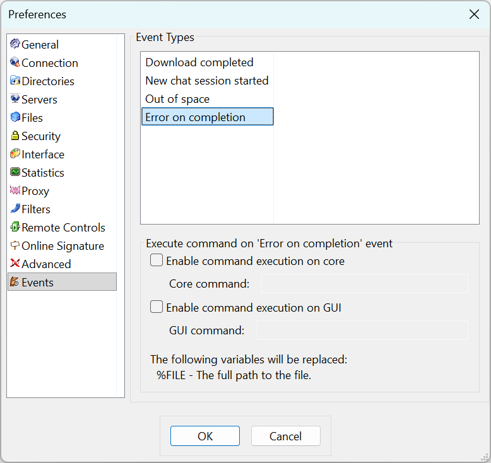Image resolution: width=491 pixels, height=463 pixels.
Task: Click the Core command input field
Action: 365,284
